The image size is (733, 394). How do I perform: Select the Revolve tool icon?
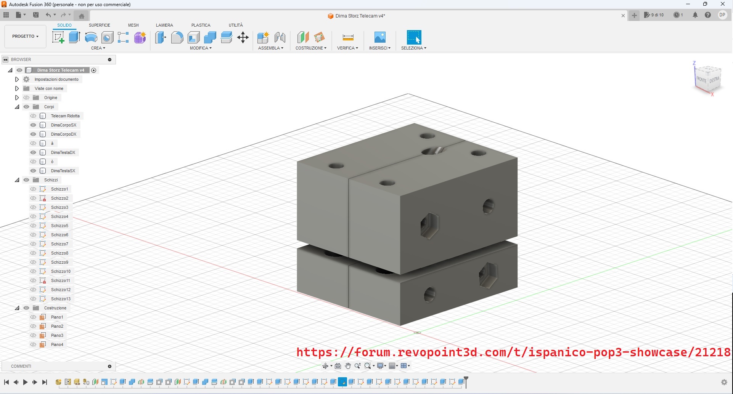pos(91,37)
